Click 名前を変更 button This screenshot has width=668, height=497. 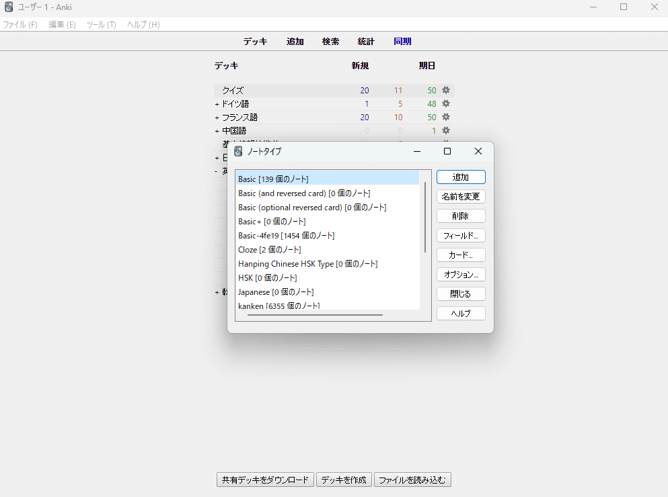click(461, 197)
